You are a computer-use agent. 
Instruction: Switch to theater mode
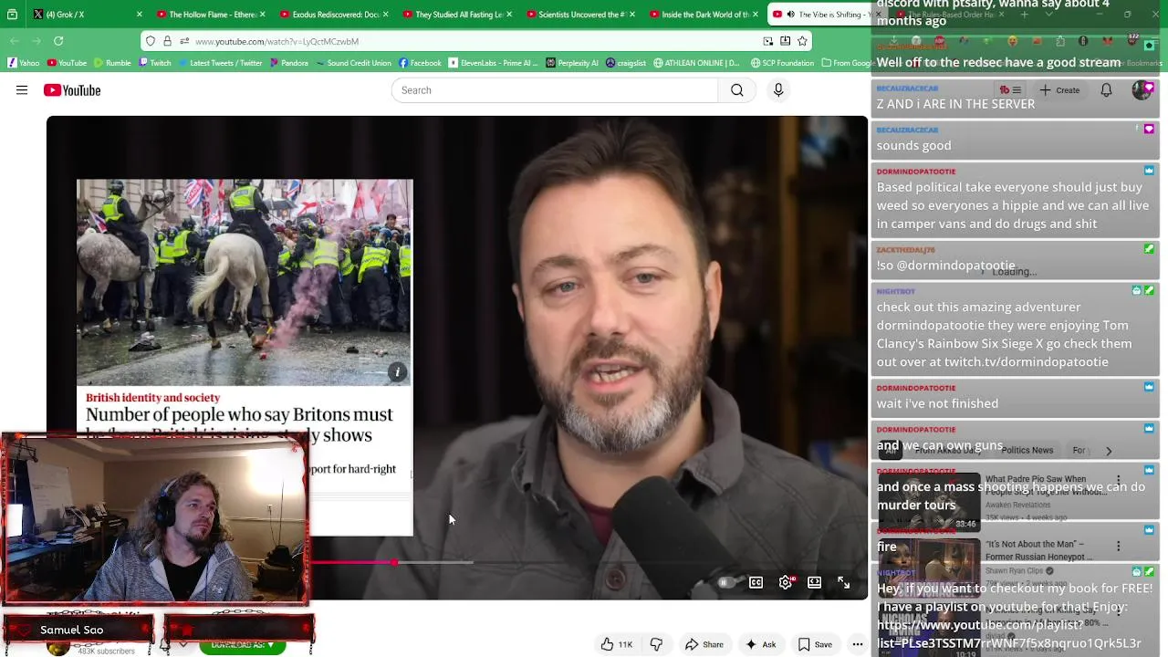click(815, 582)
